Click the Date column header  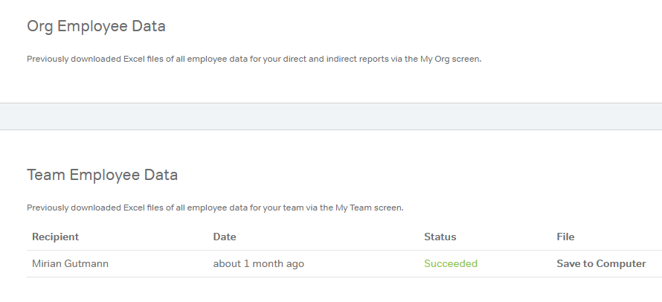pyautogui.click(x=224, y=237)
